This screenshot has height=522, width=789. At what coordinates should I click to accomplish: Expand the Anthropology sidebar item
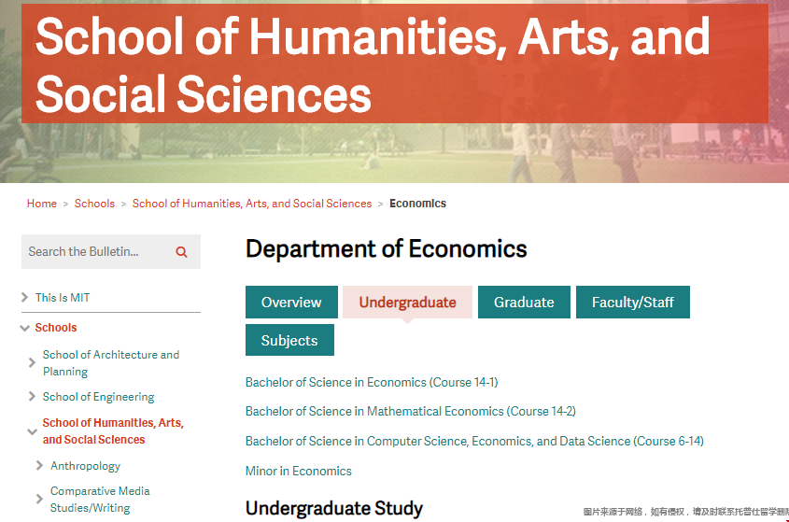(x=40, y=466)
